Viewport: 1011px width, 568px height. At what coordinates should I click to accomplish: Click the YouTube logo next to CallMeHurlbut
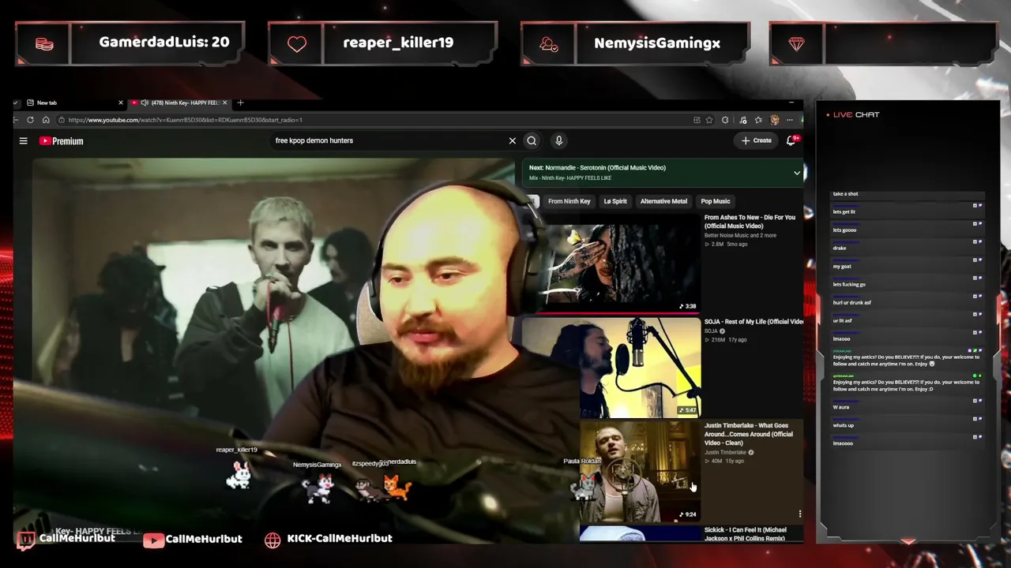pos(154,540)
